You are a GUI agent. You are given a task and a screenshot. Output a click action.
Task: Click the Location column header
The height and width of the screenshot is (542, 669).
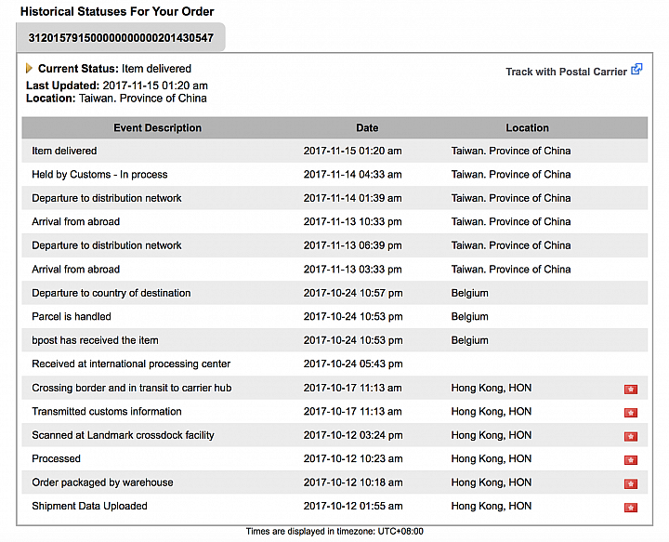tap(528, 127)
